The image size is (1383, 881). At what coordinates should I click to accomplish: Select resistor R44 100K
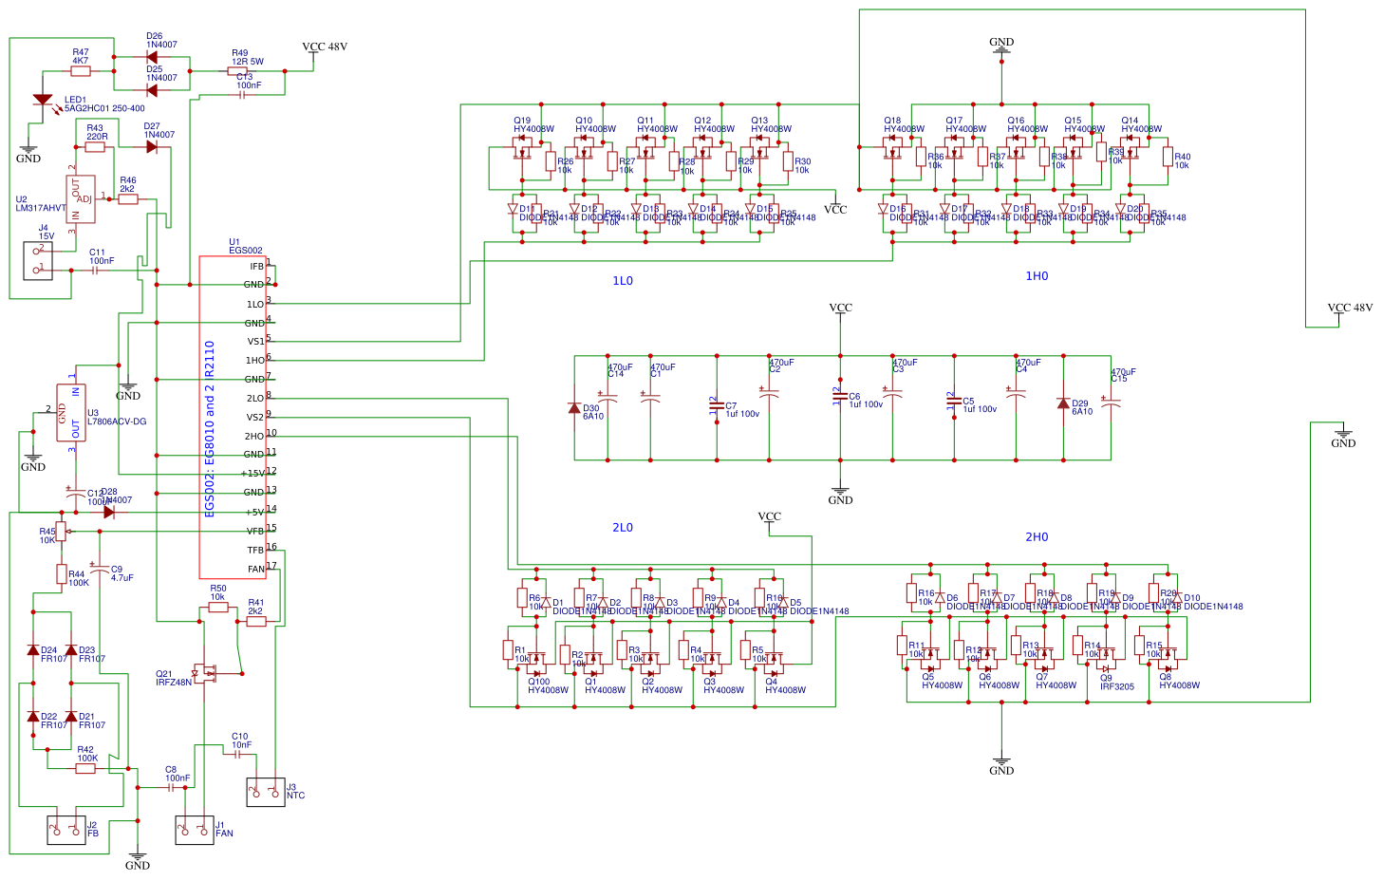pos(62,573)
